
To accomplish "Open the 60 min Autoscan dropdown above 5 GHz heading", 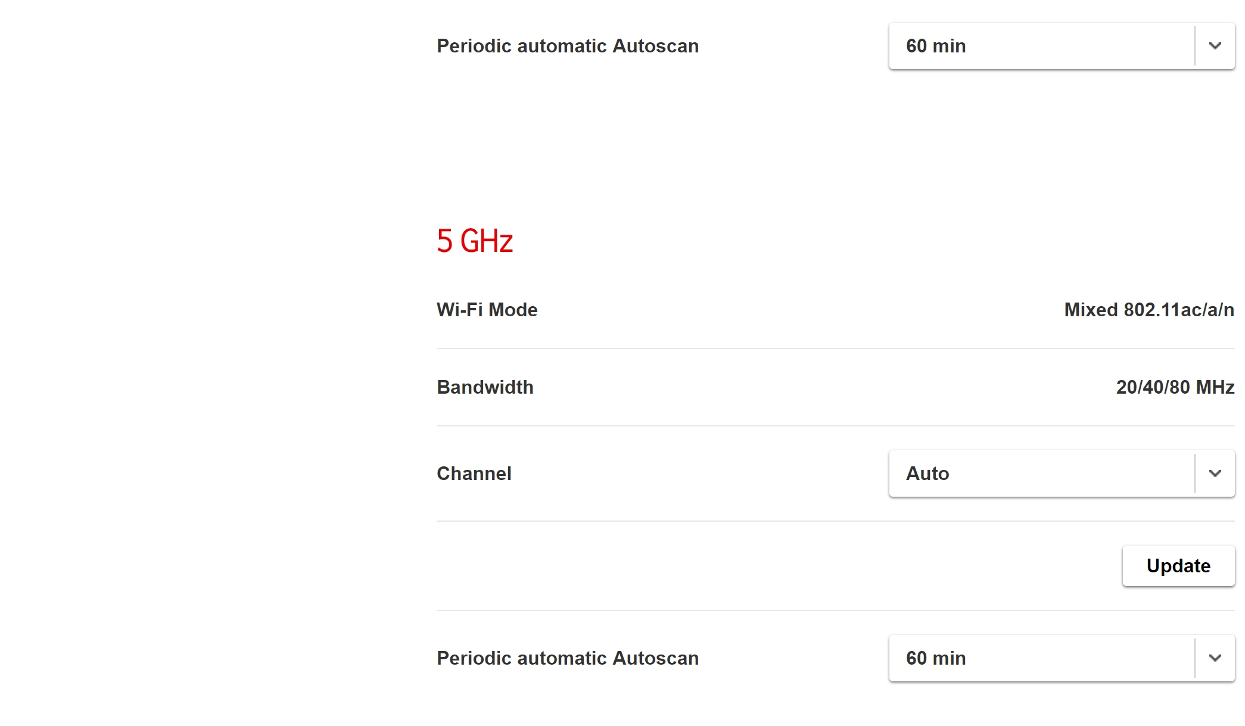I will [1042, 46].
